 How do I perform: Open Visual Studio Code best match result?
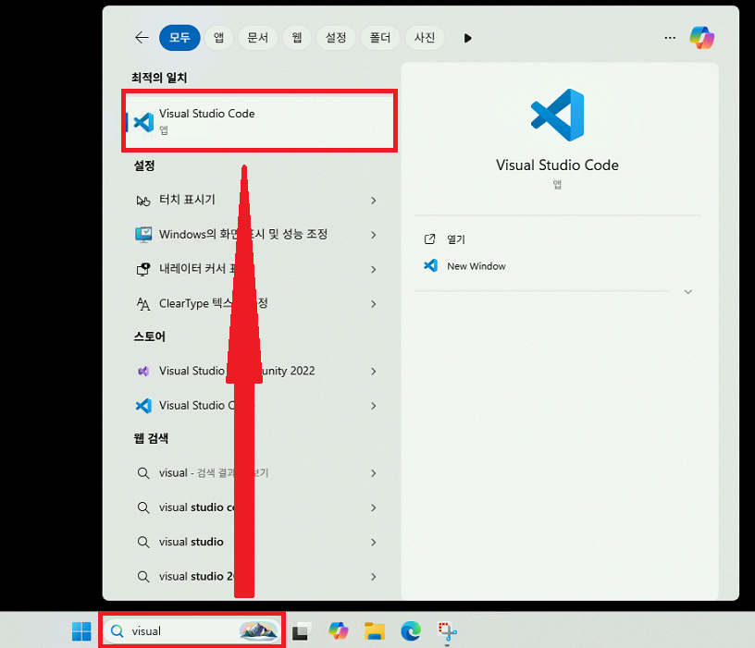pyautogui.click(x=259, y=121)
